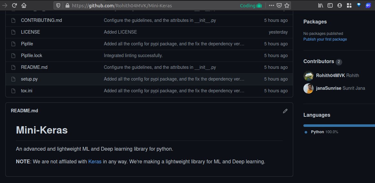Click the blue square extension icon
The width and height of the screenshot is (375, 183).
tap(368, 5)
